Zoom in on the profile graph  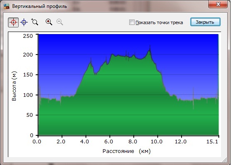point(49,22)
